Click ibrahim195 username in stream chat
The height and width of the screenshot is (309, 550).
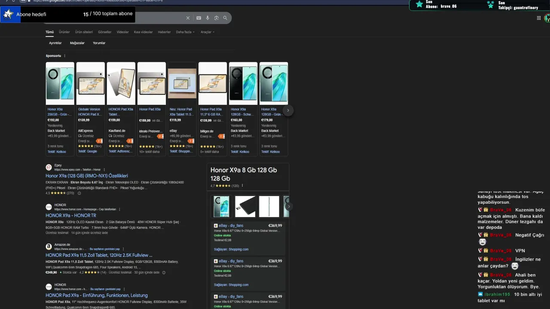497,294
